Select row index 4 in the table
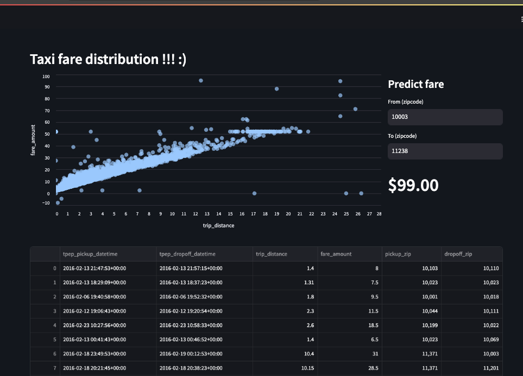Screen dimensions: 523x376 pyautogui.click(x=45, y=326)
